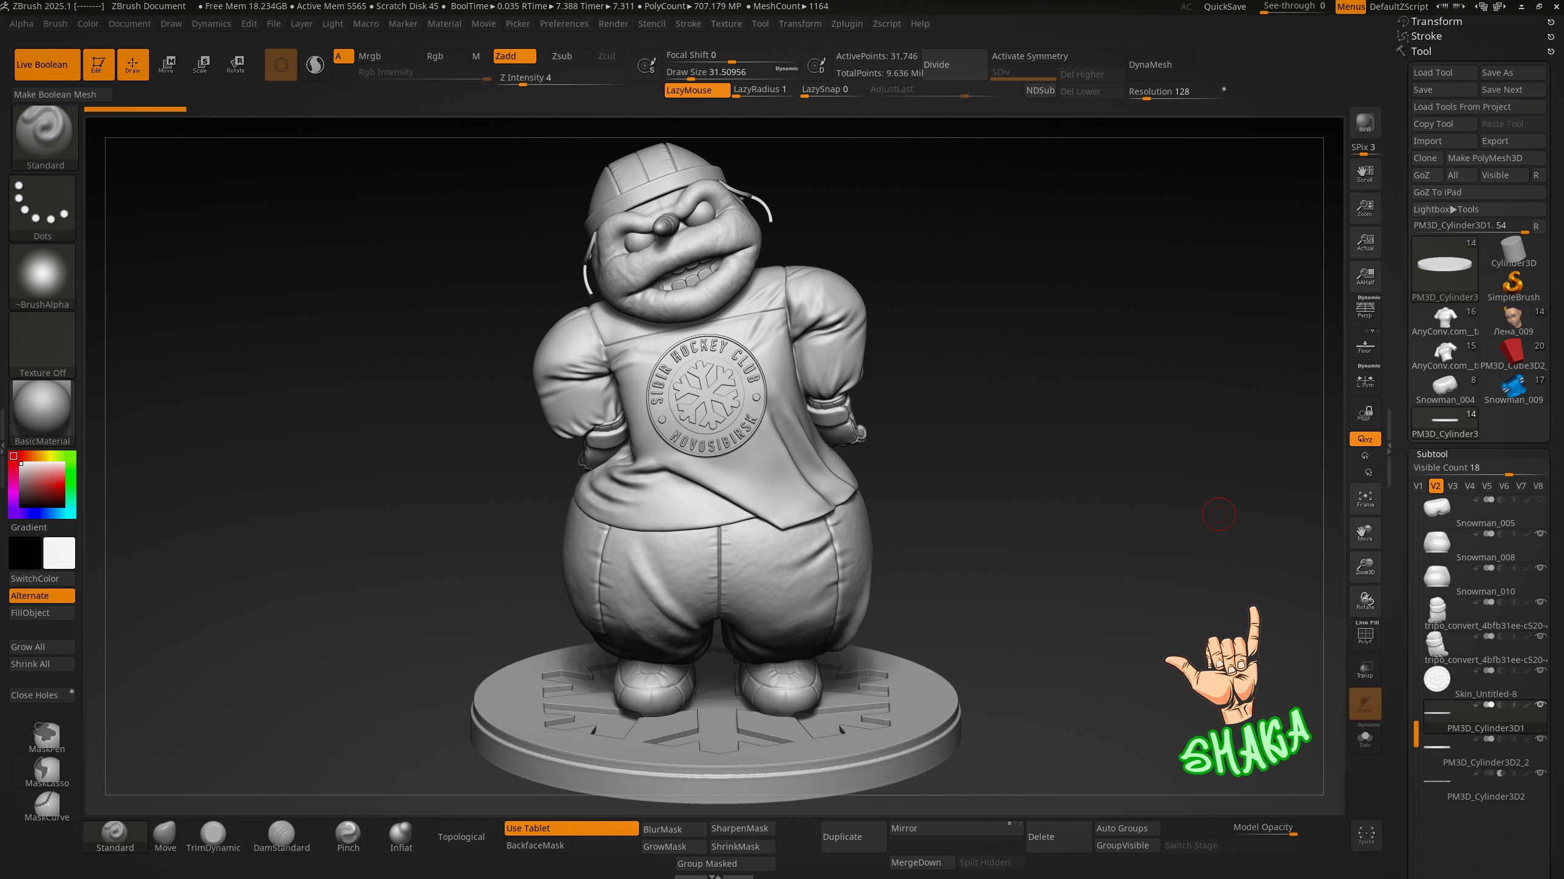Choose the DamStandard brush

pyautogui.click(x=281, y=836)
